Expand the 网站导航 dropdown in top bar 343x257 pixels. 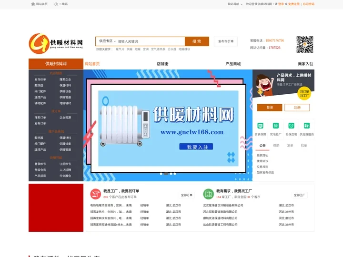[235, 4]
